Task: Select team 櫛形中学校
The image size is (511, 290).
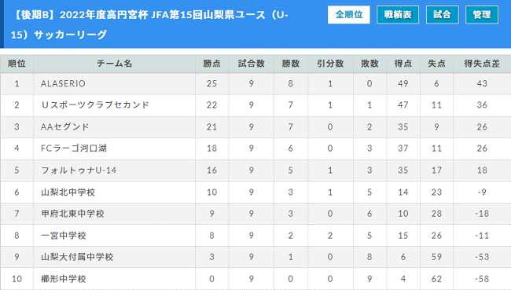Action: [63, 279]
